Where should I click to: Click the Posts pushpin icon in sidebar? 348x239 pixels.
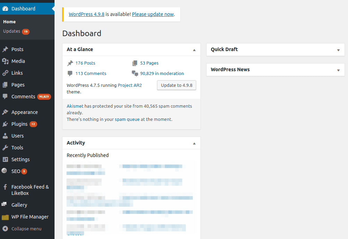[x=5, y=49]
